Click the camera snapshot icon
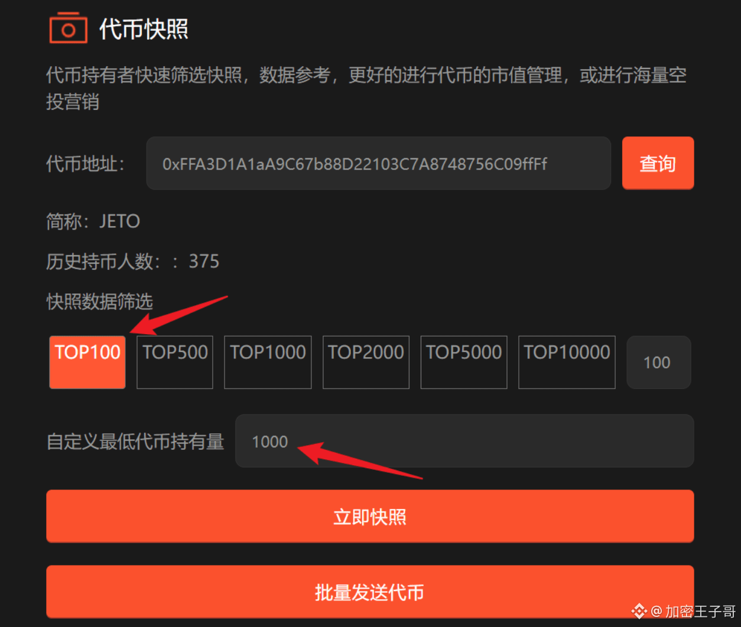This screenshot has height=627, width=741. [x=68, y=28]
